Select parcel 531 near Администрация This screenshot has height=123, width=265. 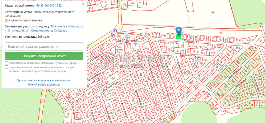(130, 37)
